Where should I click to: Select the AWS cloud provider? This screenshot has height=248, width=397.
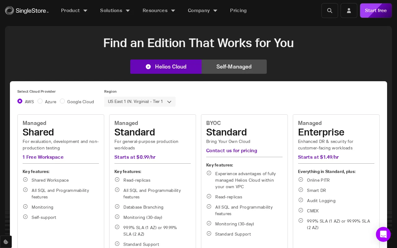(x=20, y=101)
